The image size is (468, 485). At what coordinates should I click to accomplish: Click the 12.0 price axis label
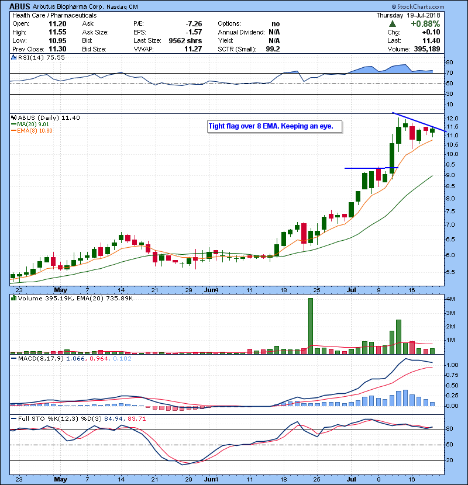click(452, 119)
